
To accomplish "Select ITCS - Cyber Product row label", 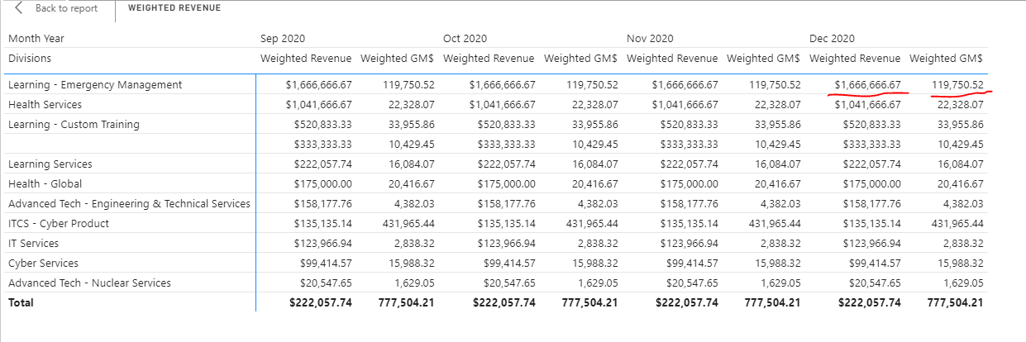I will [59, 224].
